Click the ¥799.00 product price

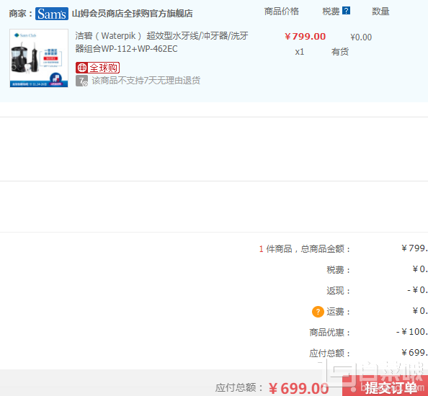[306, 36]
